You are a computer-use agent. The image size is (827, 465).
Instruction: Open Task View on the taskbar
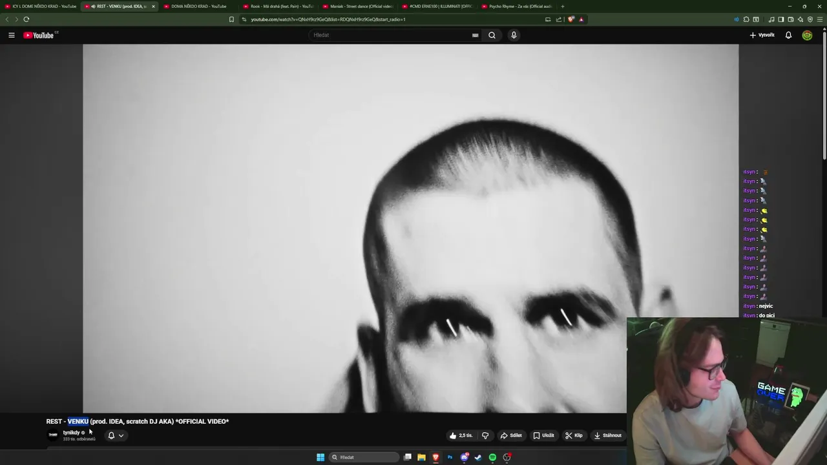pos(407,457)
